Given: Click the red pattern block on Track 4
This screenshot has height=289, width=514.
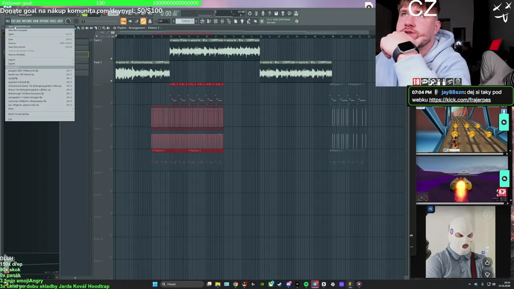Looking at the screenshot, I should coord(187,116).
